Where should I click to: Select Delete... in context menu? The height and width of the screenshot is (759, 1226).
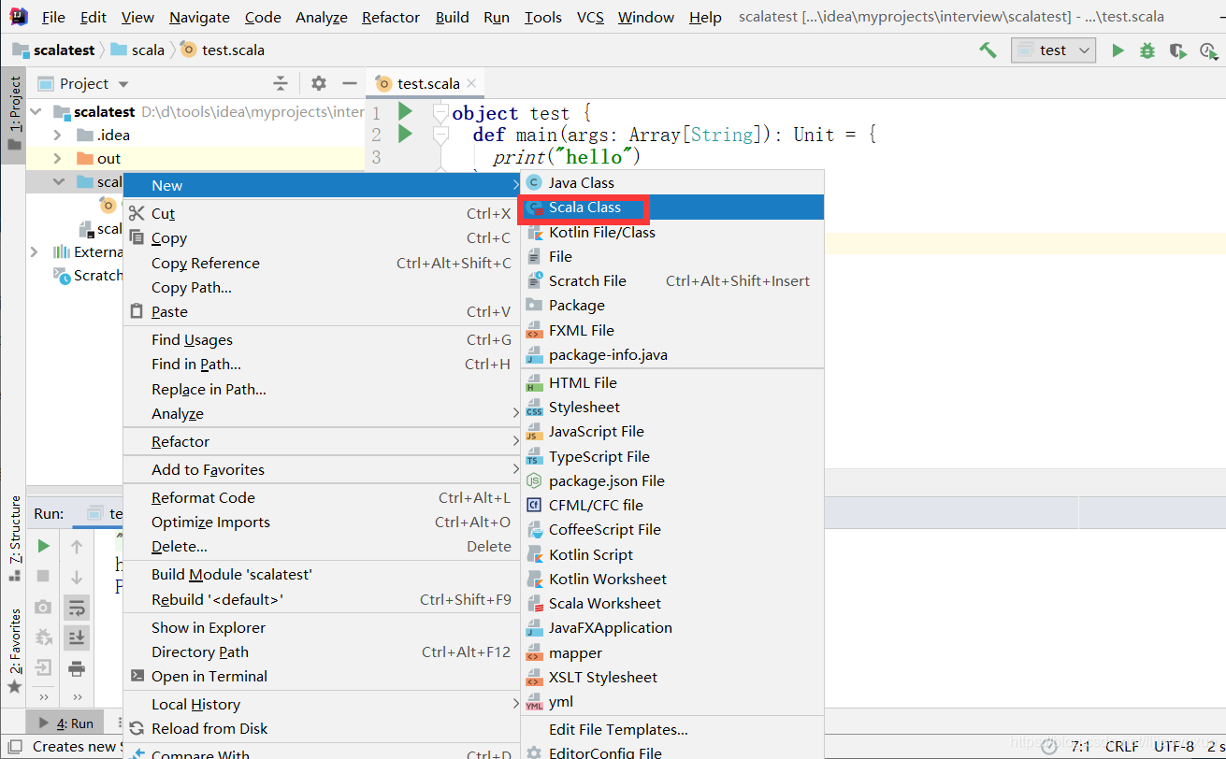(x=321, y=546)
